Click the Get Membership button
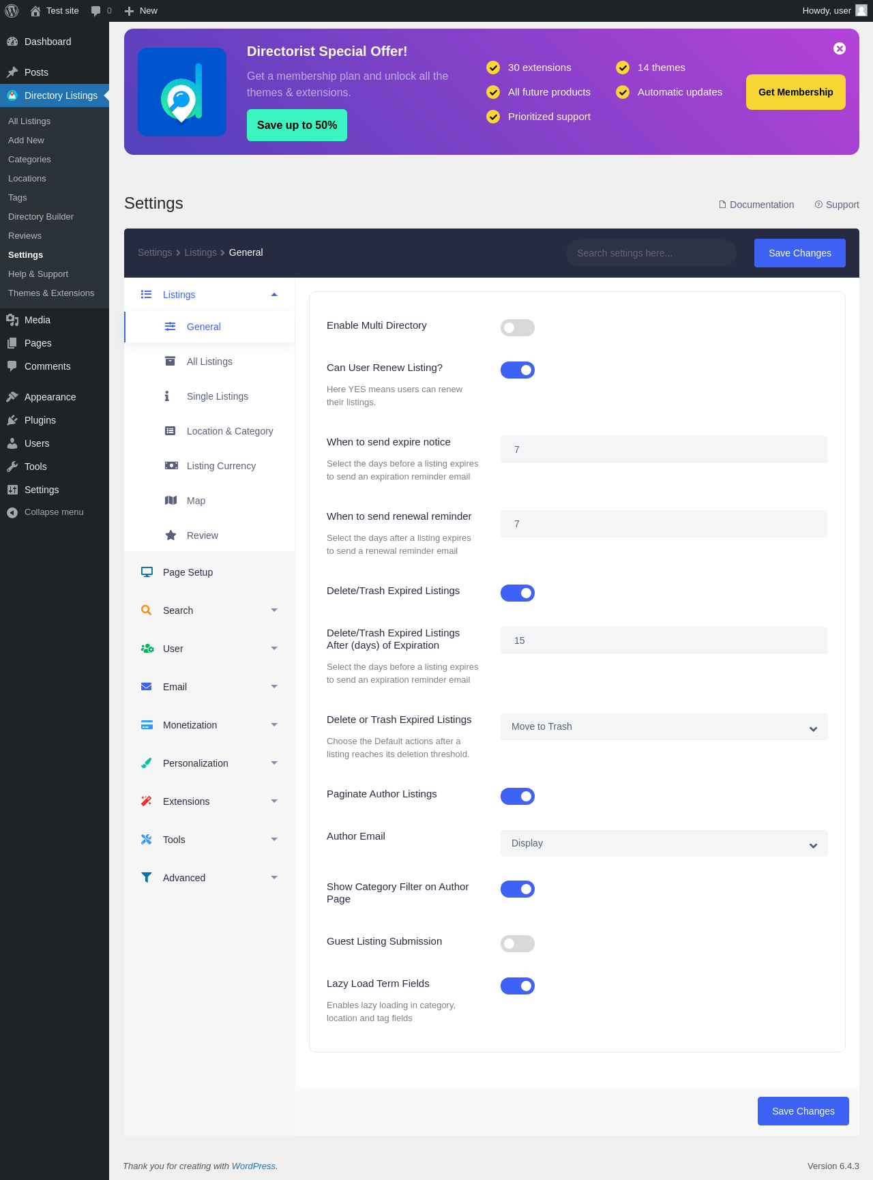Viewport: 873px width, 1180px height. coord(796,92)
